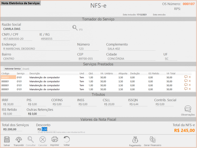Click the Imprimir printer icon

coord(55,140)
